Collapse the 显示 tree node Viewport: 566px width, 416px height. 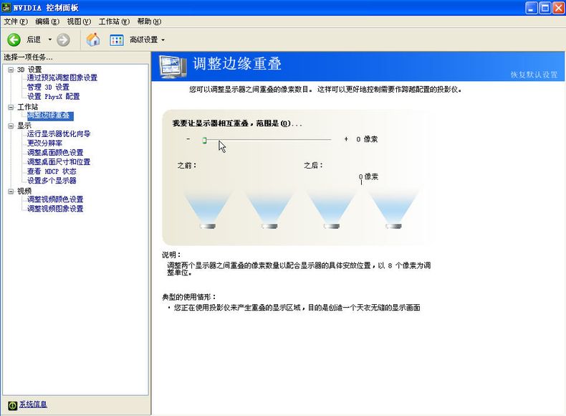[x=11, y=126]
